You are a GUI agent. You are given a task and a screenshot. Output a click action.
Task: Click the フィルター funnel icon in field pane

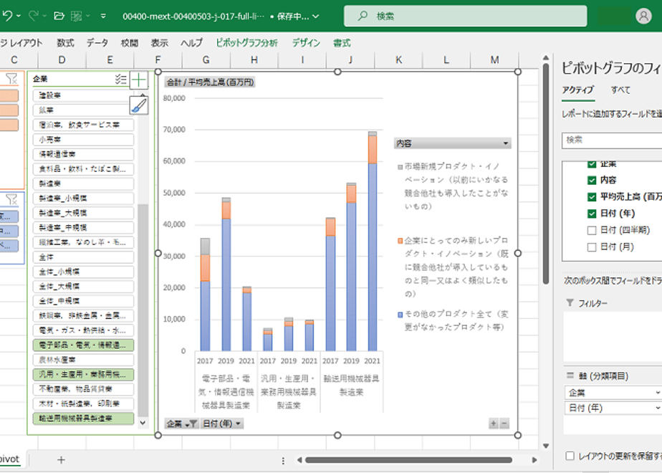[570, 302]
